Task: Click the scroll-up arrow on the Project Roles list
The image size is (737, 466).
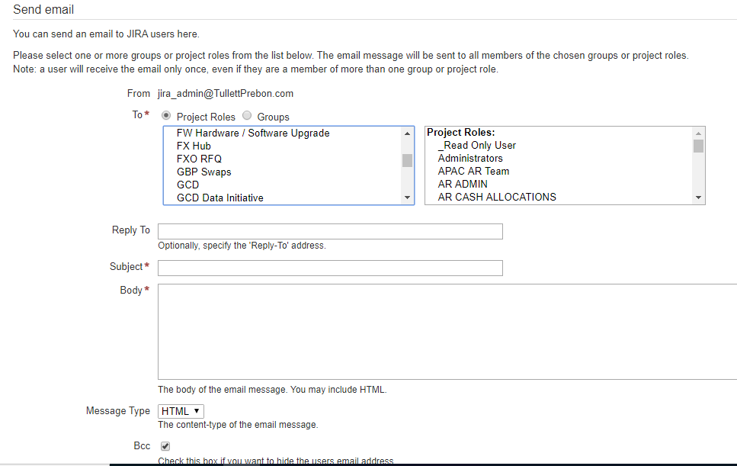Action: (698, 133)
